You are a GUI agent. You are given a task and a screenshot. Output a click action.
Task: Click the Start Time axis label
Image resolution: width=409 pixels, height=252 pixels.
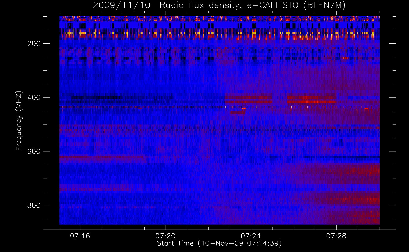(x=219, y=243)
